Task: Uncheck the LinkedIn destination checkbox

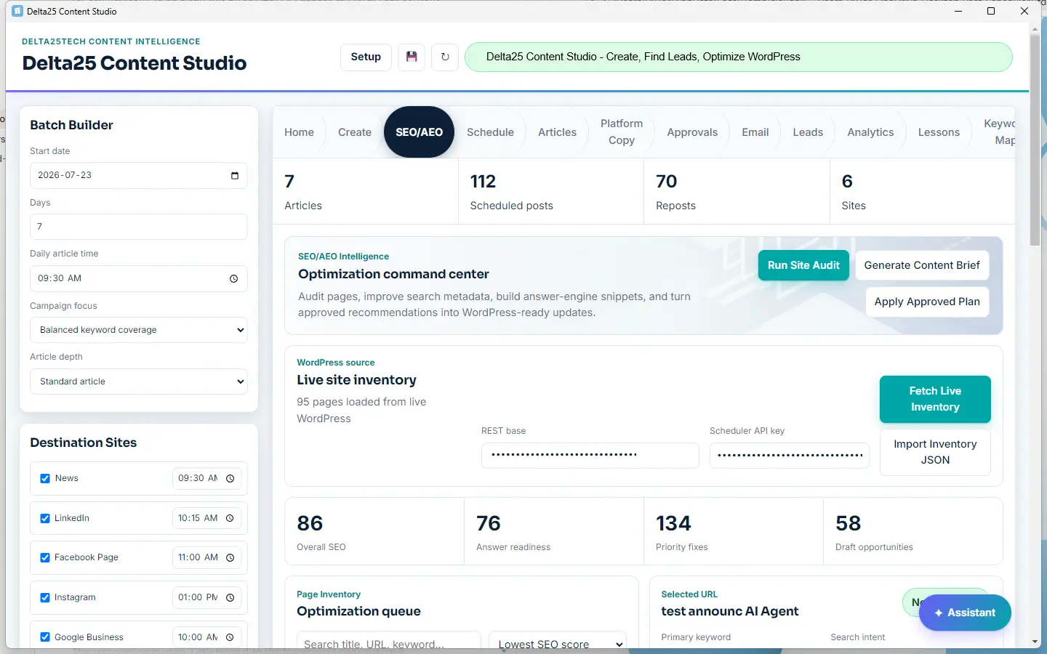Action: (45, 518)
